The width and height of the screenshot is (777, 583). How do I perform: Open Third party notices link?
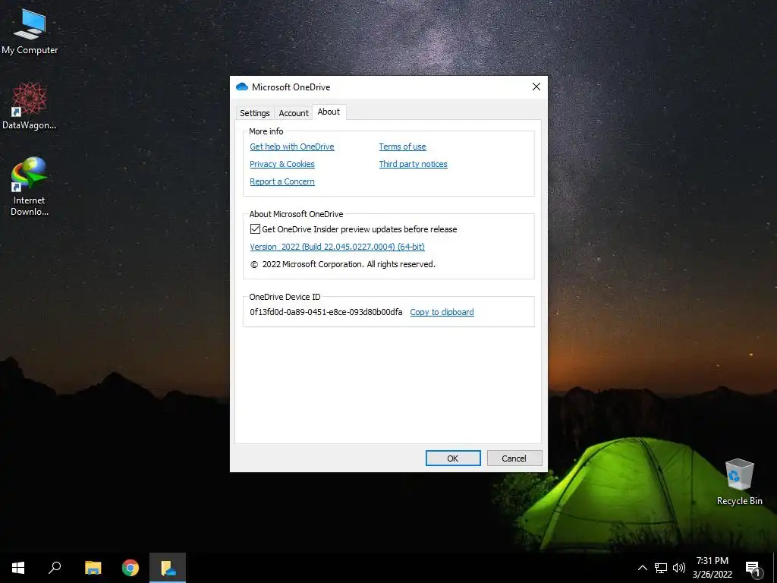(x=414, y=164)
